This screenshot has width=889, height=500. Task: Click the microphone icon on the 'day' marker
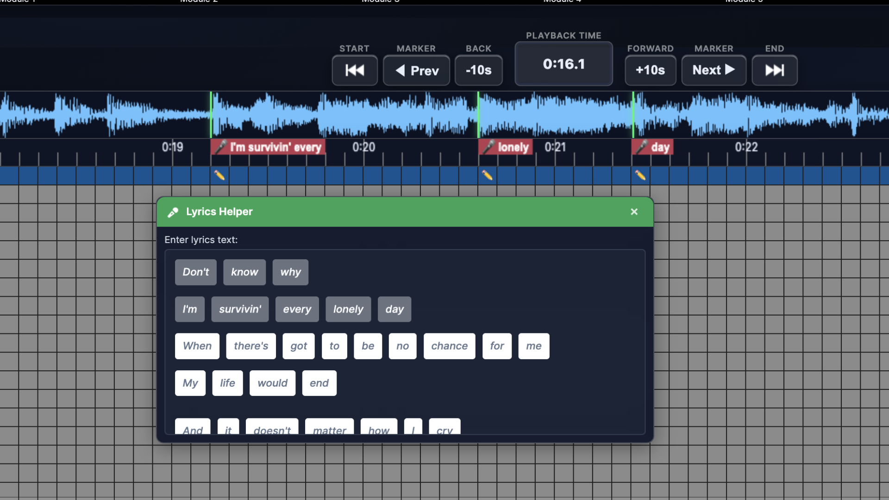pyautogui.click(x=643, y=147)
